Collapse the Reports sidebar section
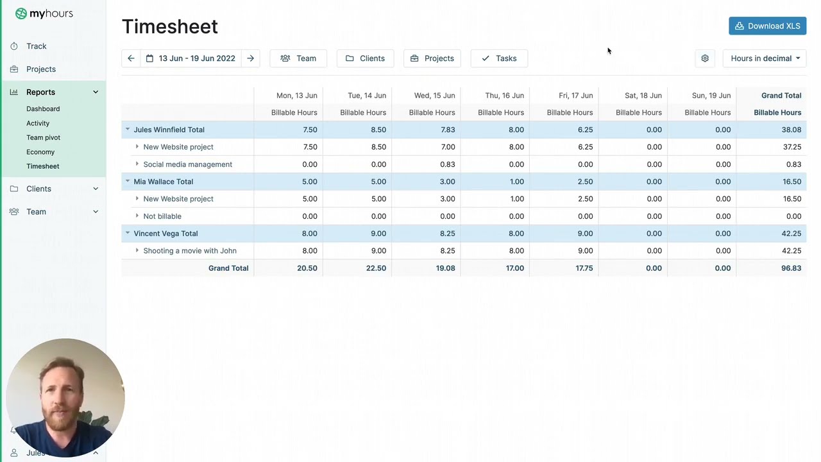This screenshot has height=462, width=821. click(x=96, y=92)
